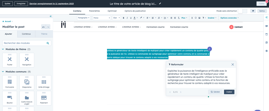The image size is (269, 111).
Task: Apply text color with the A icon
Action: (134, 18)
